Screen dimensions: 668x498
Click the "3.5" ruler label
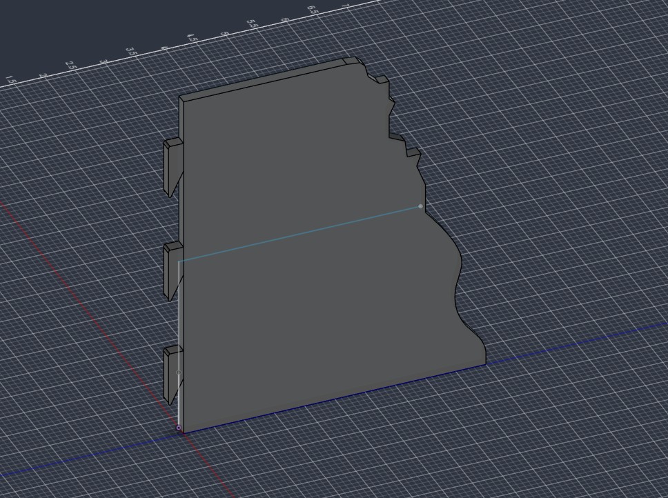pyautogui.click(x=131, y=52)
